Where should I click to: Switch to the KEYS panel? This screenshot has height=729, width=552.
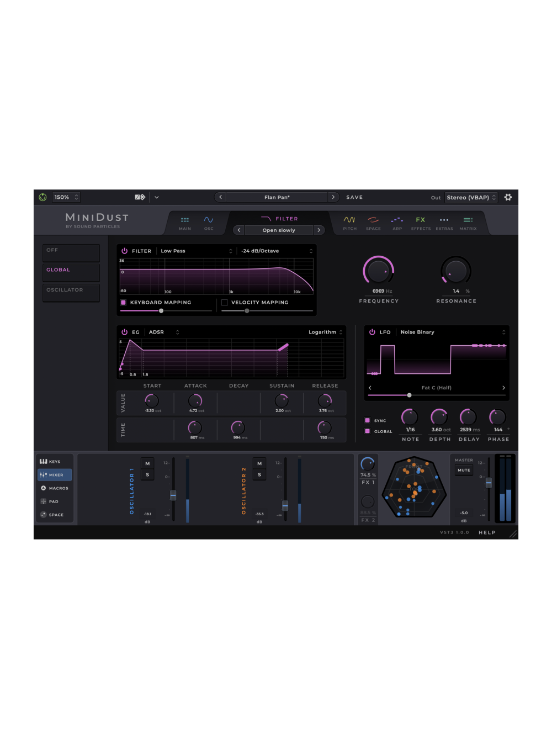point(54,461)
